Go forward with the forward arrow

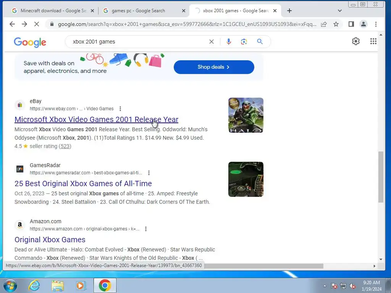pyautogui.click(x=24, y=24)
